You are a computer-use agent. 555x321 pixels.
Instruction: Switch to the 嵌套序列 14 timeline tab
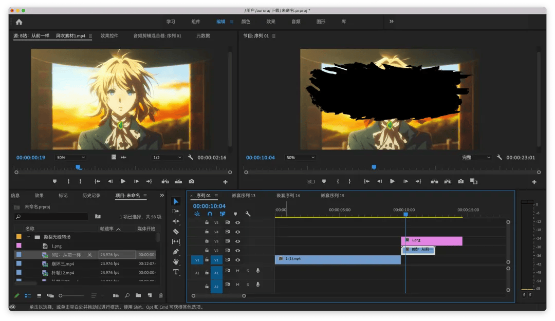(x=288, y=196)
